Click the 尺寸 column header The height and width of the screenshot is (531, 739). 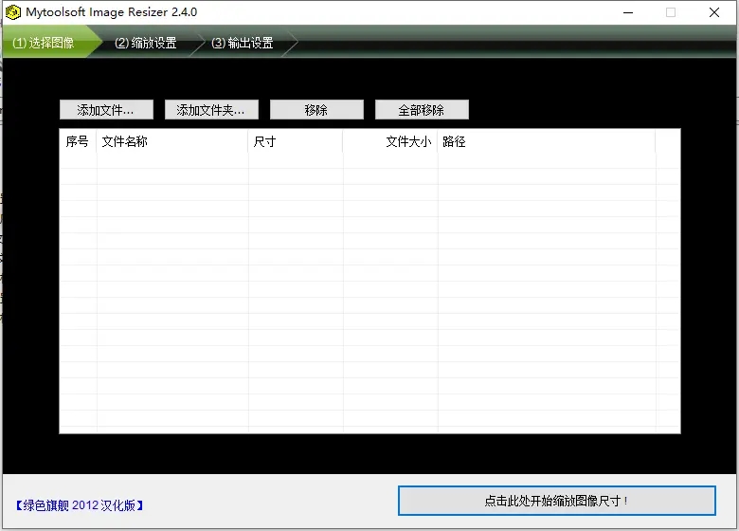(295, 141)
